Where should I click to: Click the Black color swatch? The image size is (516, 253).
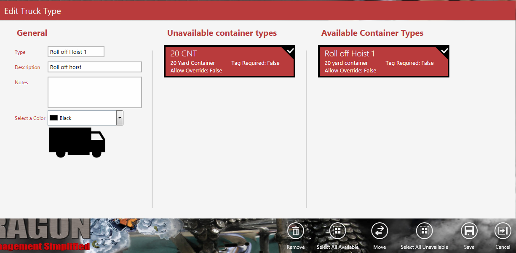53,118
